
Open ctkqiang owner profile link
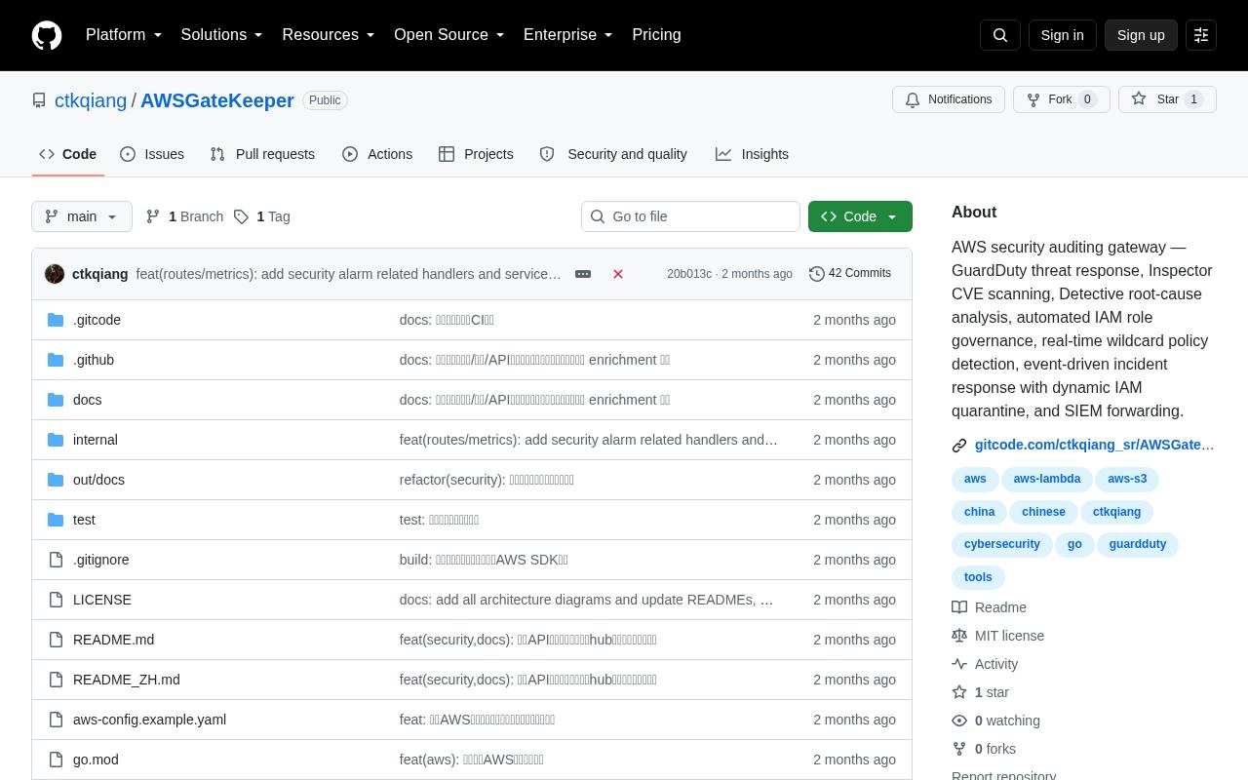(x=91, y=100)
